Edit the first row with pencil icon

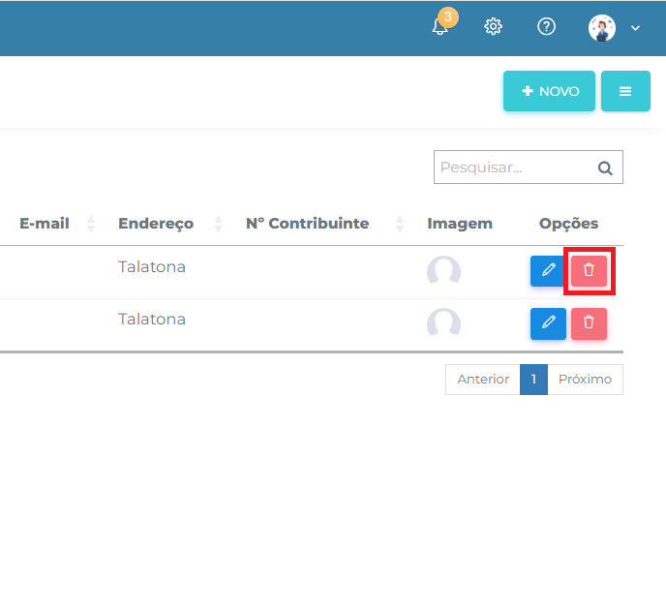(x=548, y=271)
